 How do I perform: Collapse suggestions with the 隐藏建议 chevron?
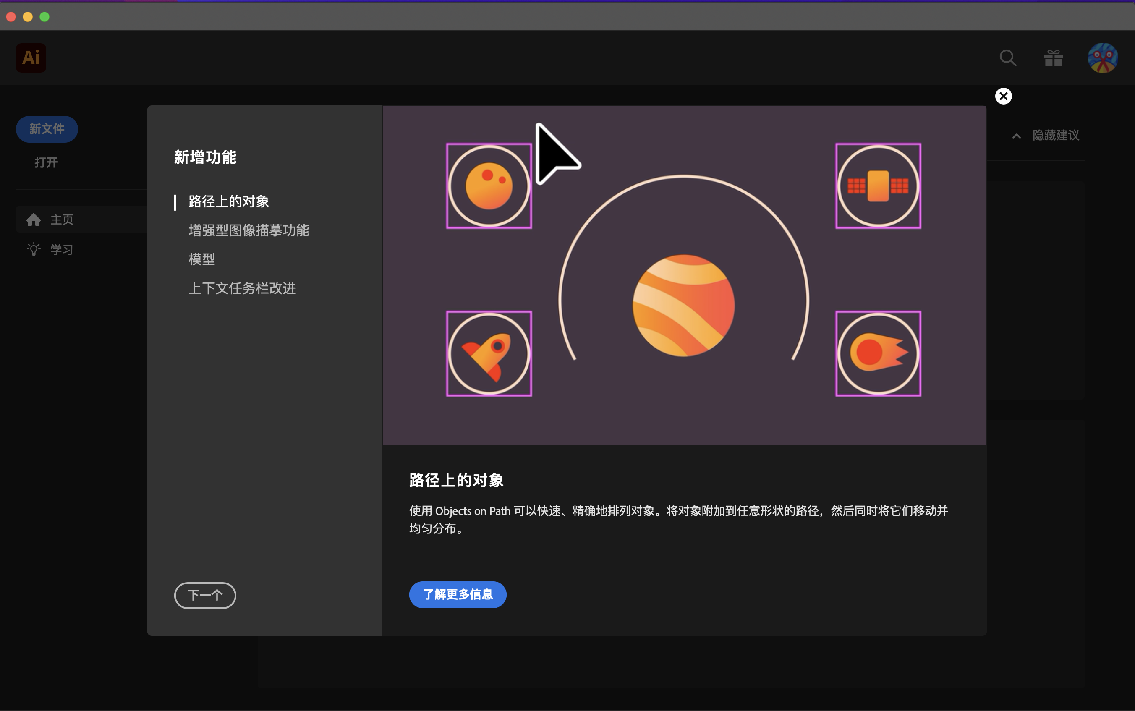tap(1017, 136)
